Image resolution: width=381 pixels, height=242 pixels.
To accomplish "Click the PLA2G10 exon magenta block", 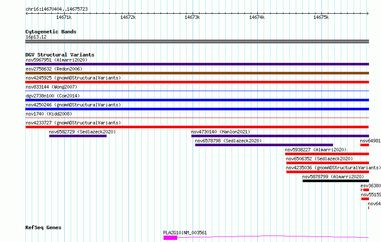I will pos(170,238).
